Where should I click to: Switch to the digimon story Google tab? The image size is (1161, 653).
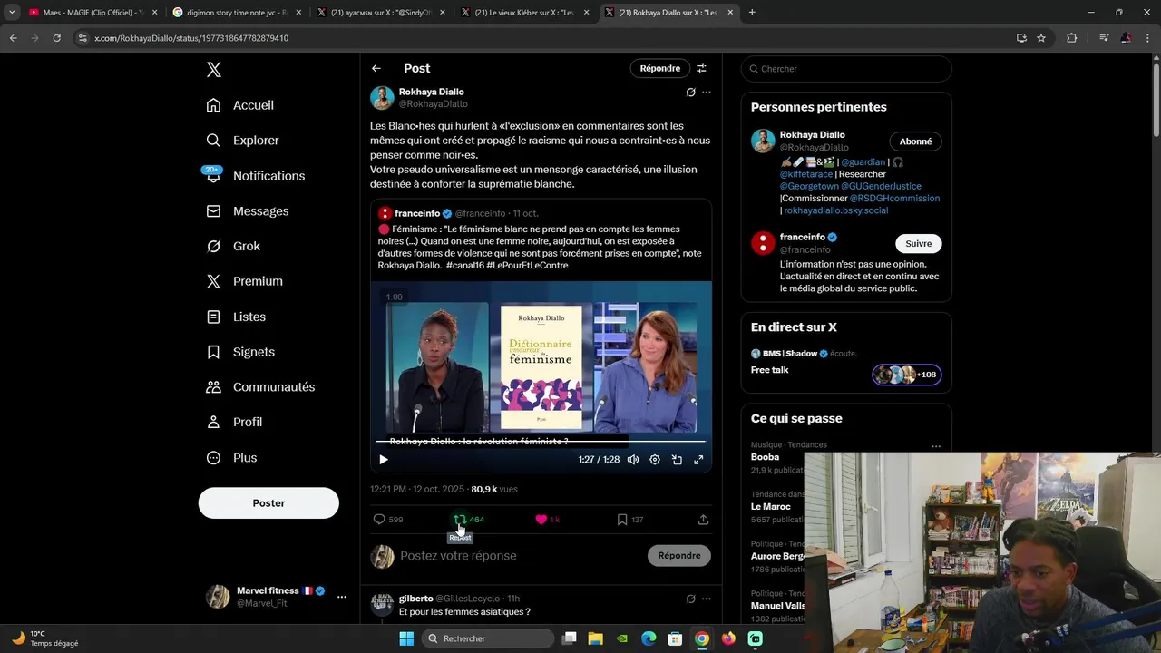tap(236, 13)
